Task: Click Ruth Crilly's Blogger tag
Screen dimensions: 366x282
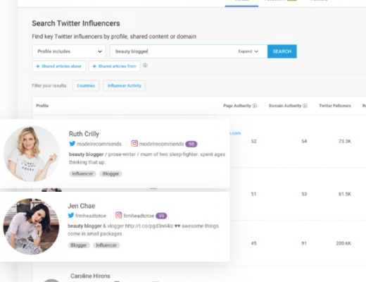Action: tap(111, 173)
